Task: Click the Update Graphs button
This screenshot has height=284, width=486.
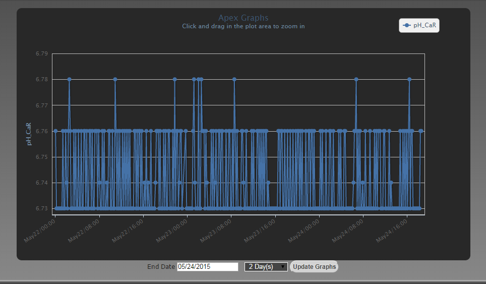Action: click(x=314, y=267)
